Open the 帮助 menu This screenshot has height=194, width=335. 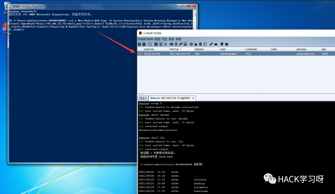pos(179,39)
